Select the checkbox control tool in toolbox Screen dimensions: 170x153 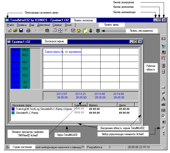click(x=163, y=116)
